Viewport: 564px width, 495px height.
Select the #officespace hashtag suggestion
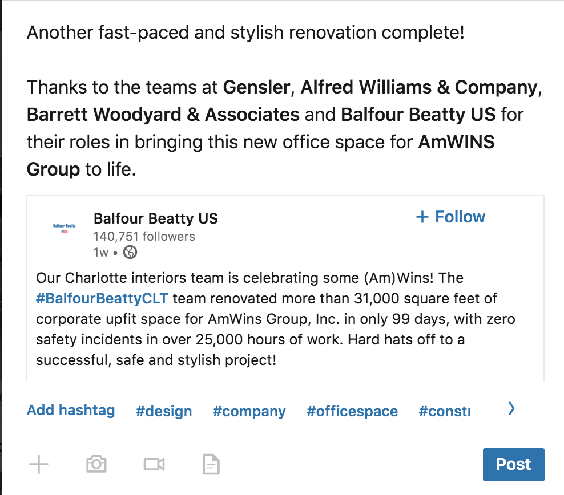352,411
